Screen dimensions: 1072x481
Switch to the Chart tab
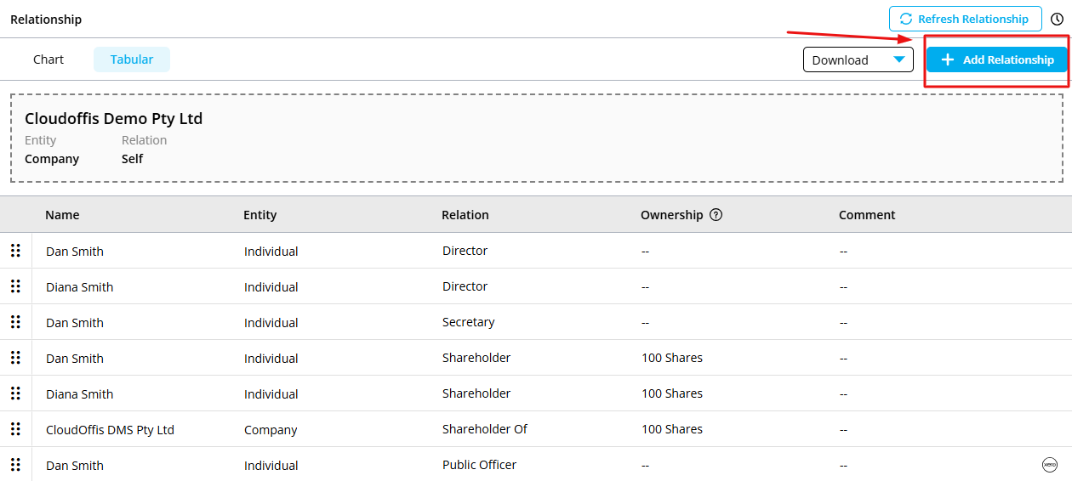point(48,59)
